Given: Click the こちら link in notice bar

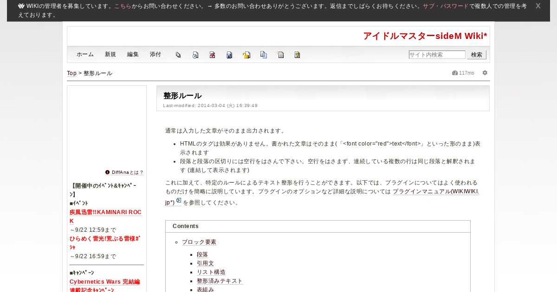Looking at the screenshot, I should point(123,6).
